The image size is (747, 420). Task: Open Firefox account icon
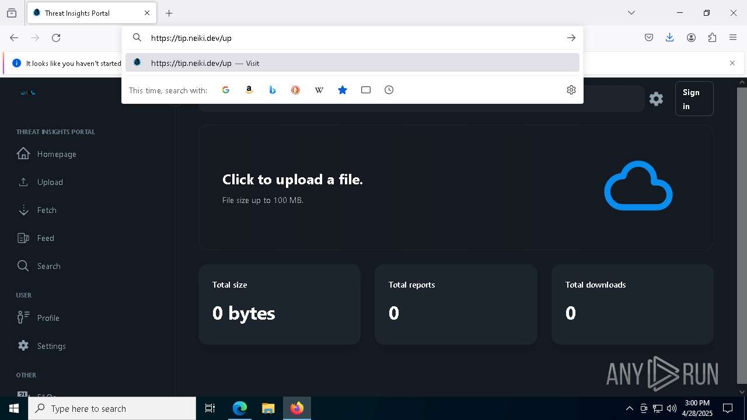tap(691, 37)
